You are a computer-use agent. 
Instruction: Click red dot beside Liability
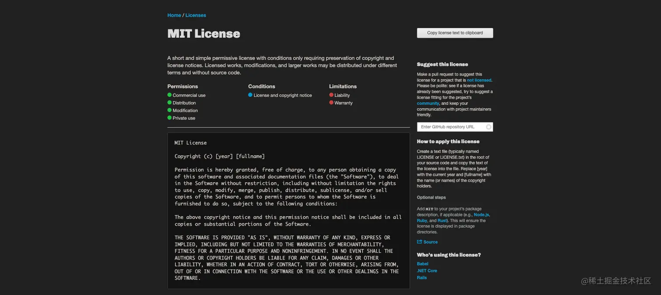[331, 95]
